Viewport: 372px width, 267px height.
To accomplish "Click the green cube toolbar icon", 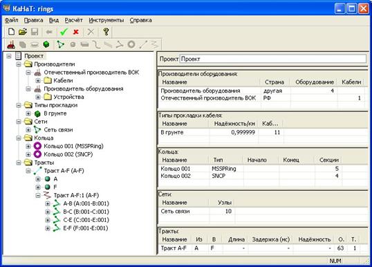I will point(46,44).
